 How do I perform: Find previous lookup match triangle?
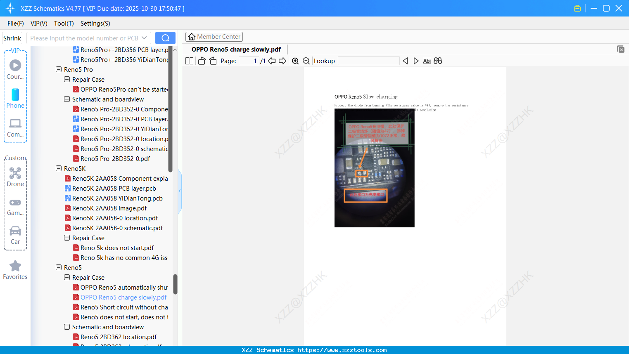click(405, 61)
